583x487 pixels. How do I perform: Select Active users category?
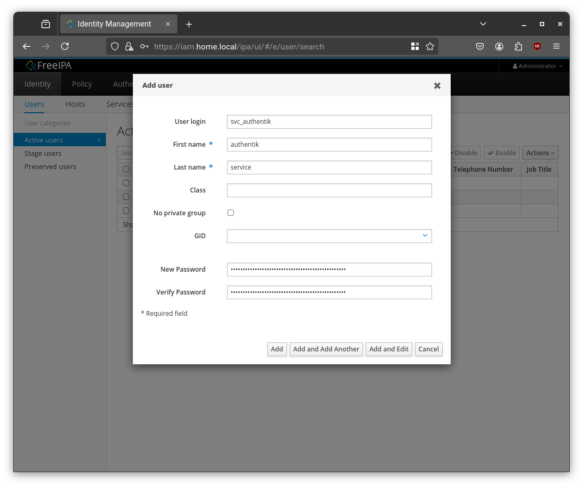coord(60,140)
